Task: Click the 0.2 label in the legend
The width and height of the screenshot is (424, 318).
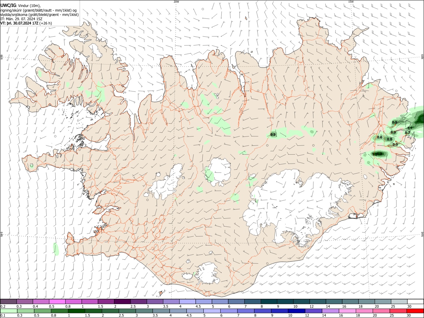Action: (3, 306)
